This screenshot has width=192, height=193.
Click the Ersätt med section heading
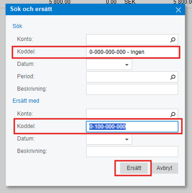click(x=26, y=101)
